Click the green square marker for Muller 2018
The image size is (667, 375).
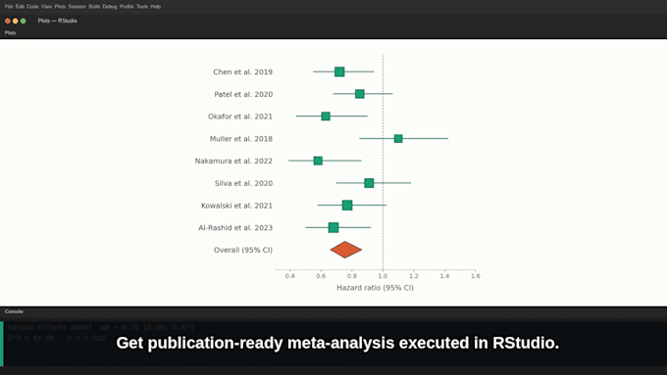coord(398,138)
